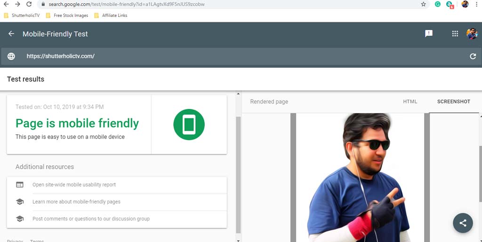Open Learn more about mobile-friendly pages
This screenshot has height=242, width=482.
click(x=76, y=202)
